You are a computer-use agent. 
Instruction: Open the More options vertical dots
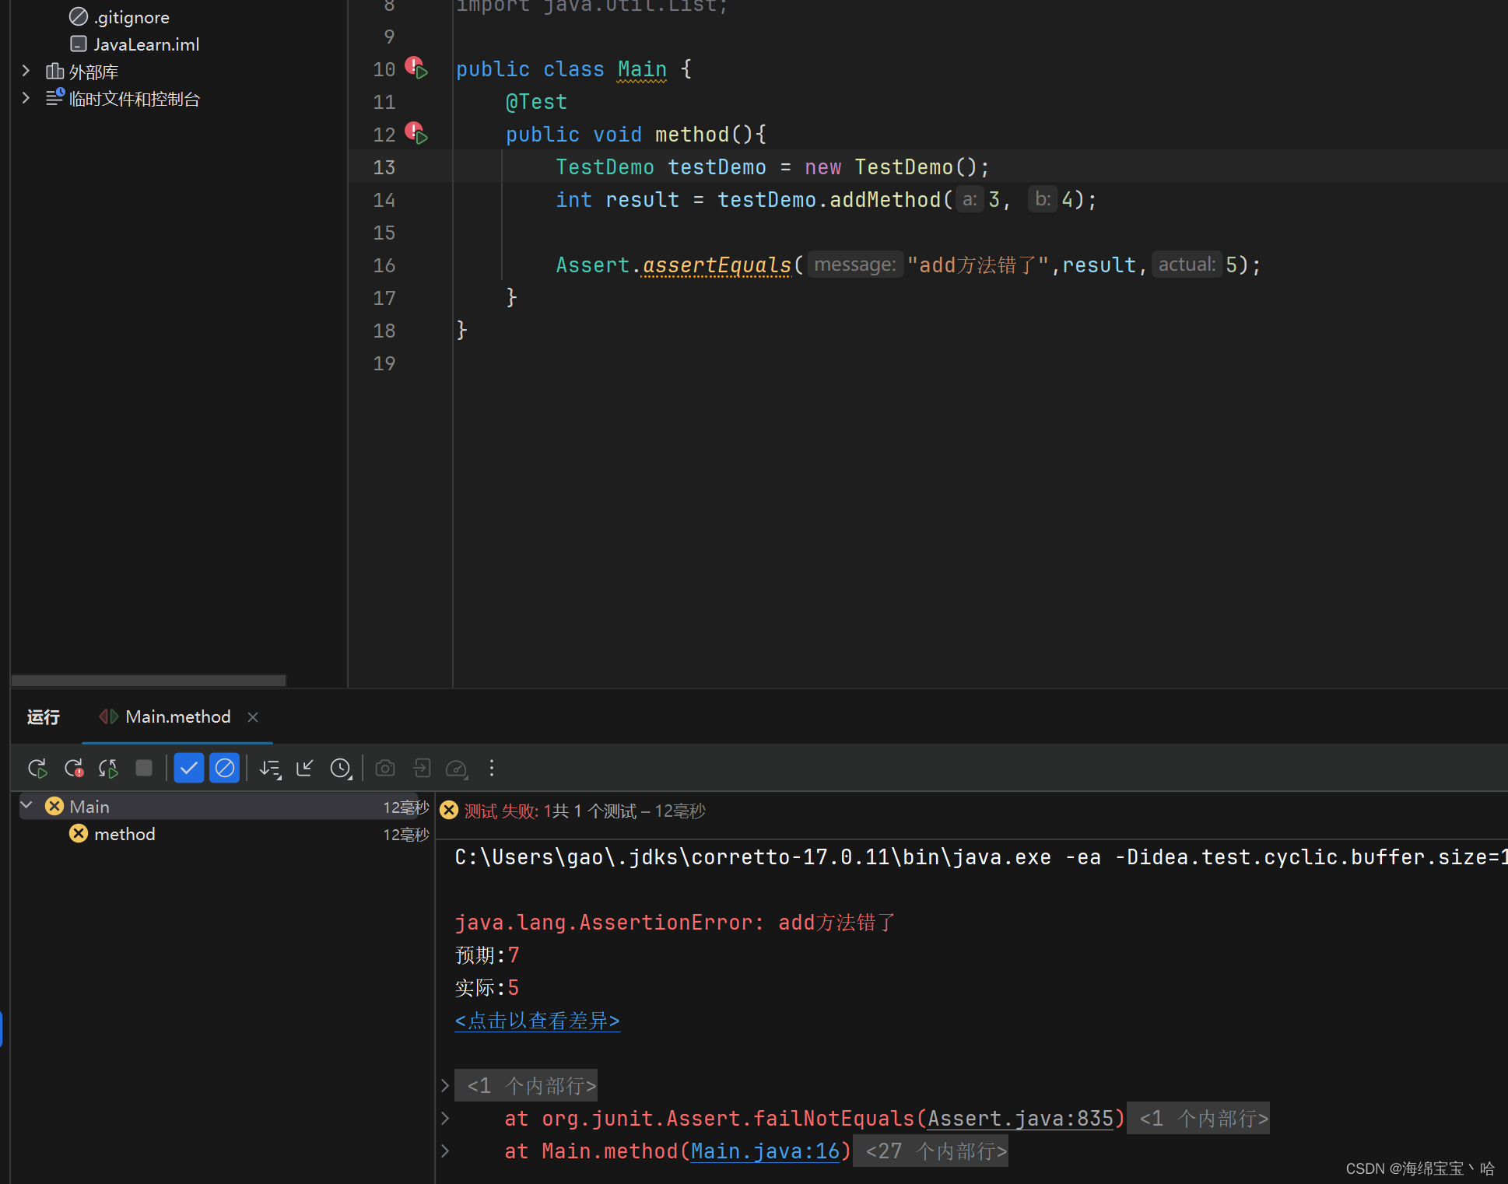pos(492,769)
